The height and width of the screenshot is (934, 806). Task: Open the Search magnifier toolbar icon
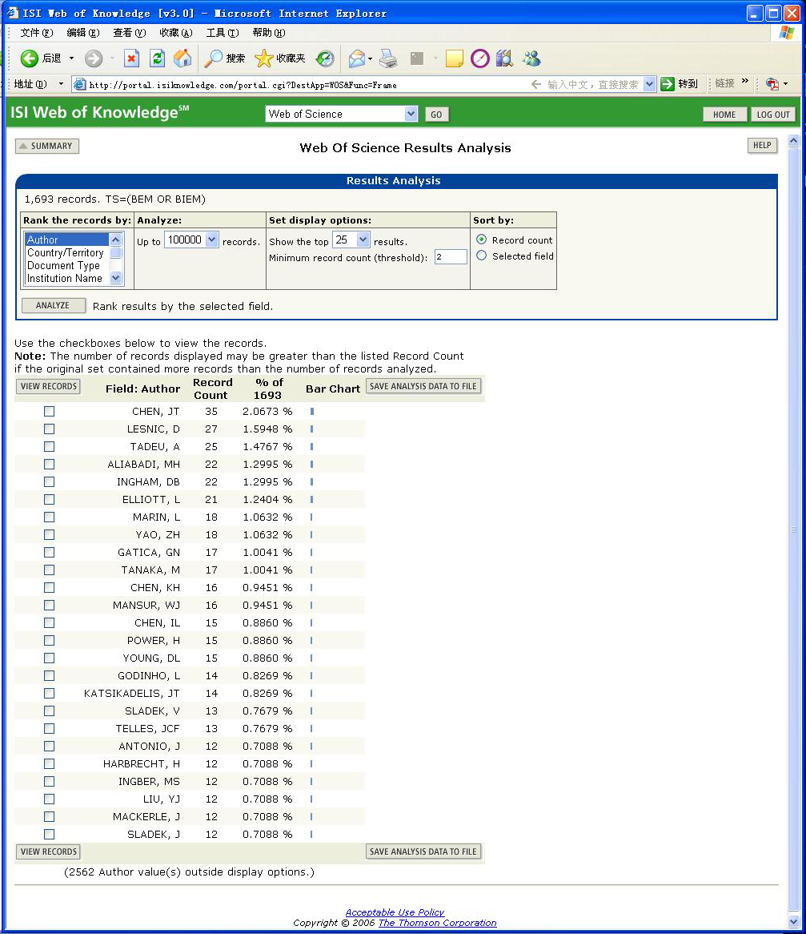213,58
